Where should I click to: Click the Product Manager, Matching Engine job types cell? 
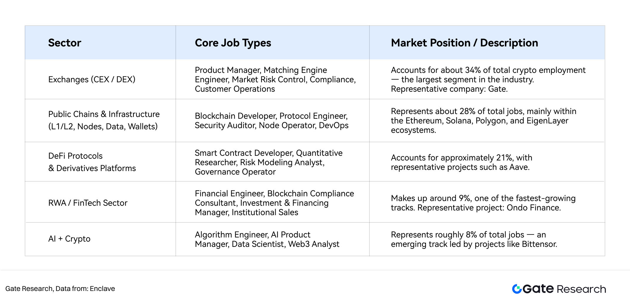pyautogui.click(x=275, y=79)
